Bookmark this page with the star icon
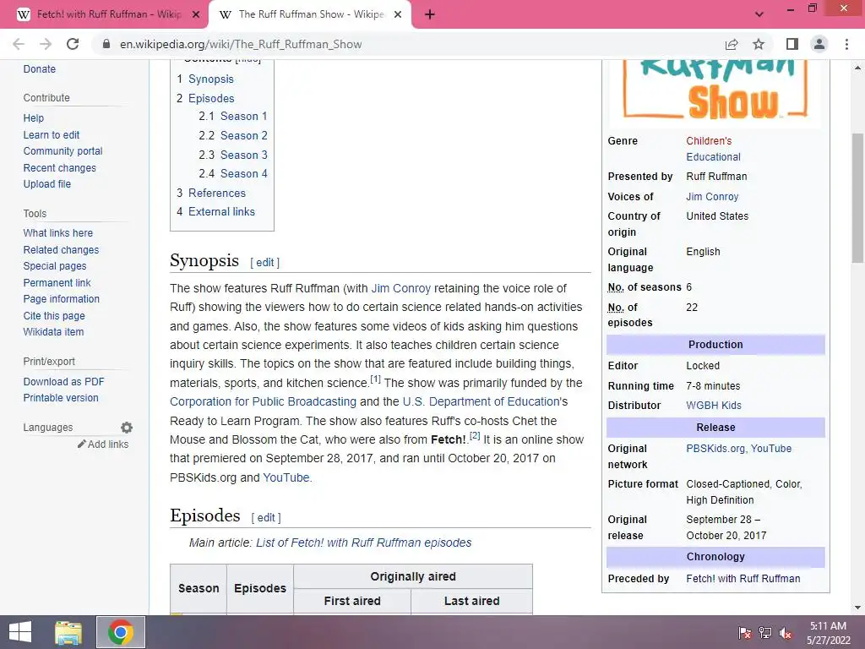The width and height of the screenshot is (865, 649). pos(759,44)
